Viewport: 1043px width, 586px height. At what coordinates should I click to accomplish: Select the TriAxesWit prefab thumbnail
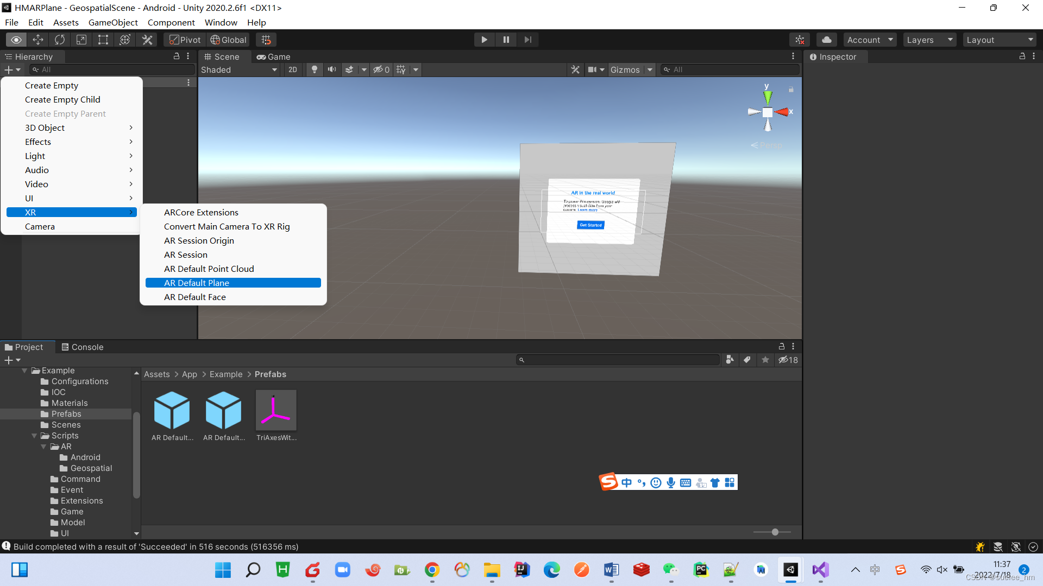coord(276,411)
